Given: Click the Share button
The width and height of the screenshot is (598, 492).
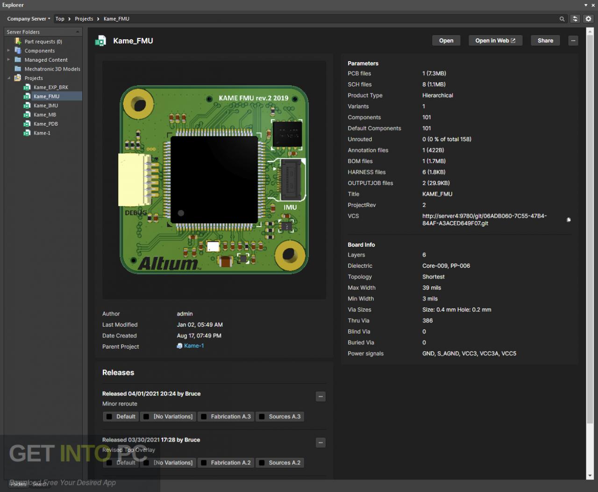Looking at the screenshot, I should tap(545, 41).
